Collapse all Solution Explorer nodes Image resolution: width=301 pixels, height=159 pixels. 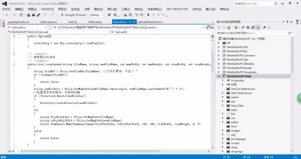(x=253, y=27)
